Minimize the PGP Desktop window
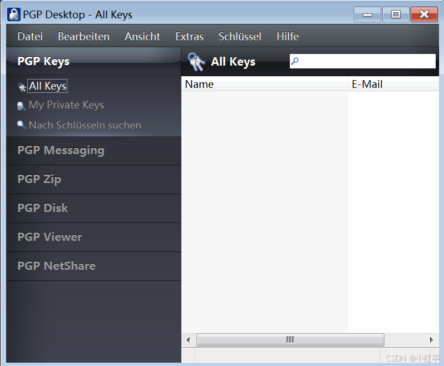 coord(367,14)
